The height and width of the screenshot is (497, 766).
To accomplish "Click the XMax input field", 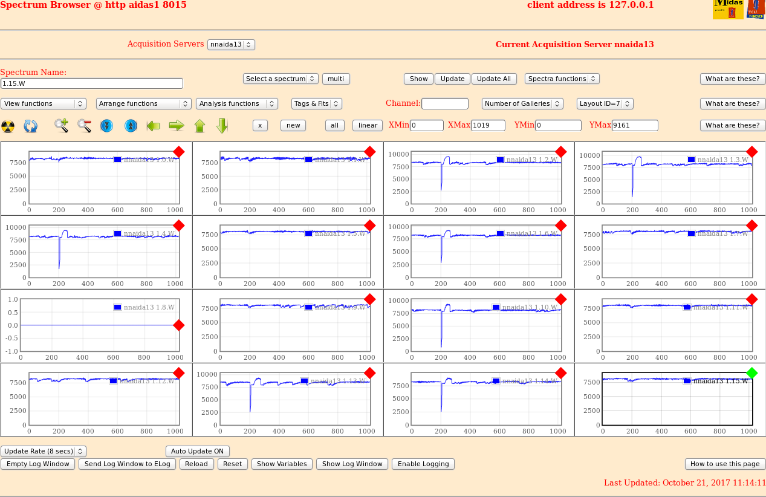I will pos(488,126).
